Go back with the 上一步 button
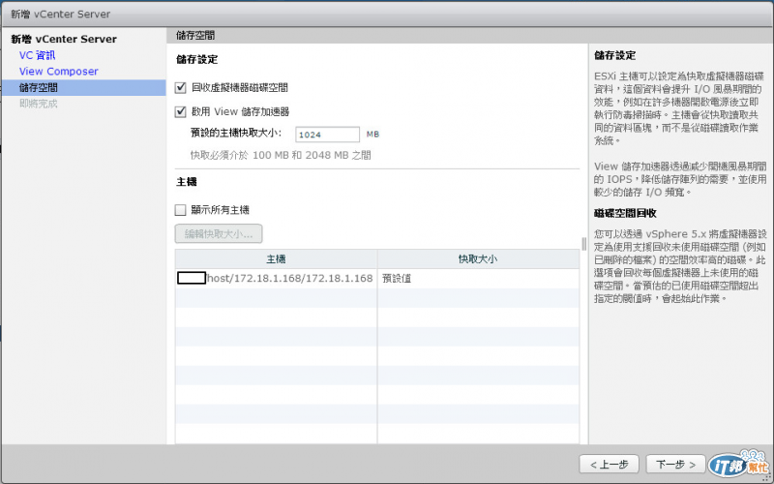774x484 pixels. click(610, 465)
